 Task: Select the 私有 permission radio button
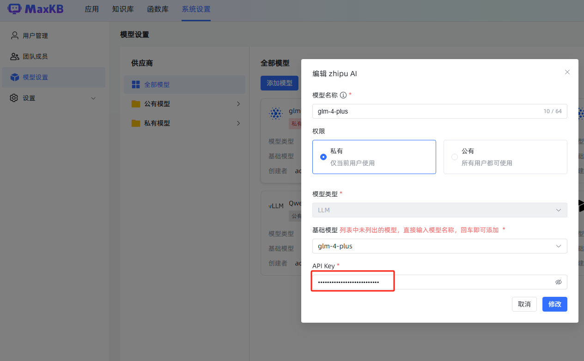[323, 157]
